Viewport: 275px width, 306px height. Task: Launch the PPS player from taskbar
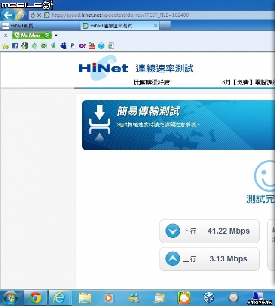coord(184,298)
